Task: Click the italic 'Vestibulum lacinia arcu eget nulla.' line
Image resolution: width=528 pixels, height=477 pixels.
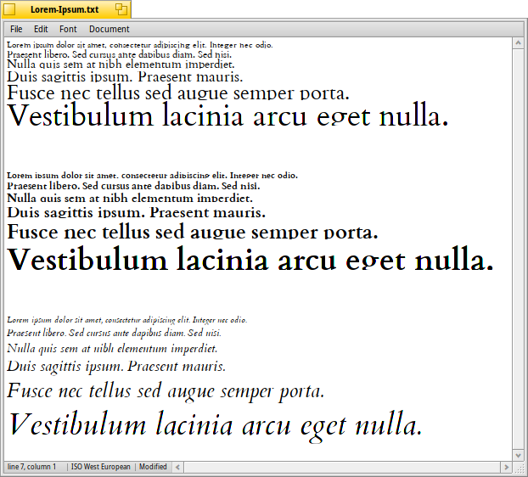Action: [x=215, y=427]
